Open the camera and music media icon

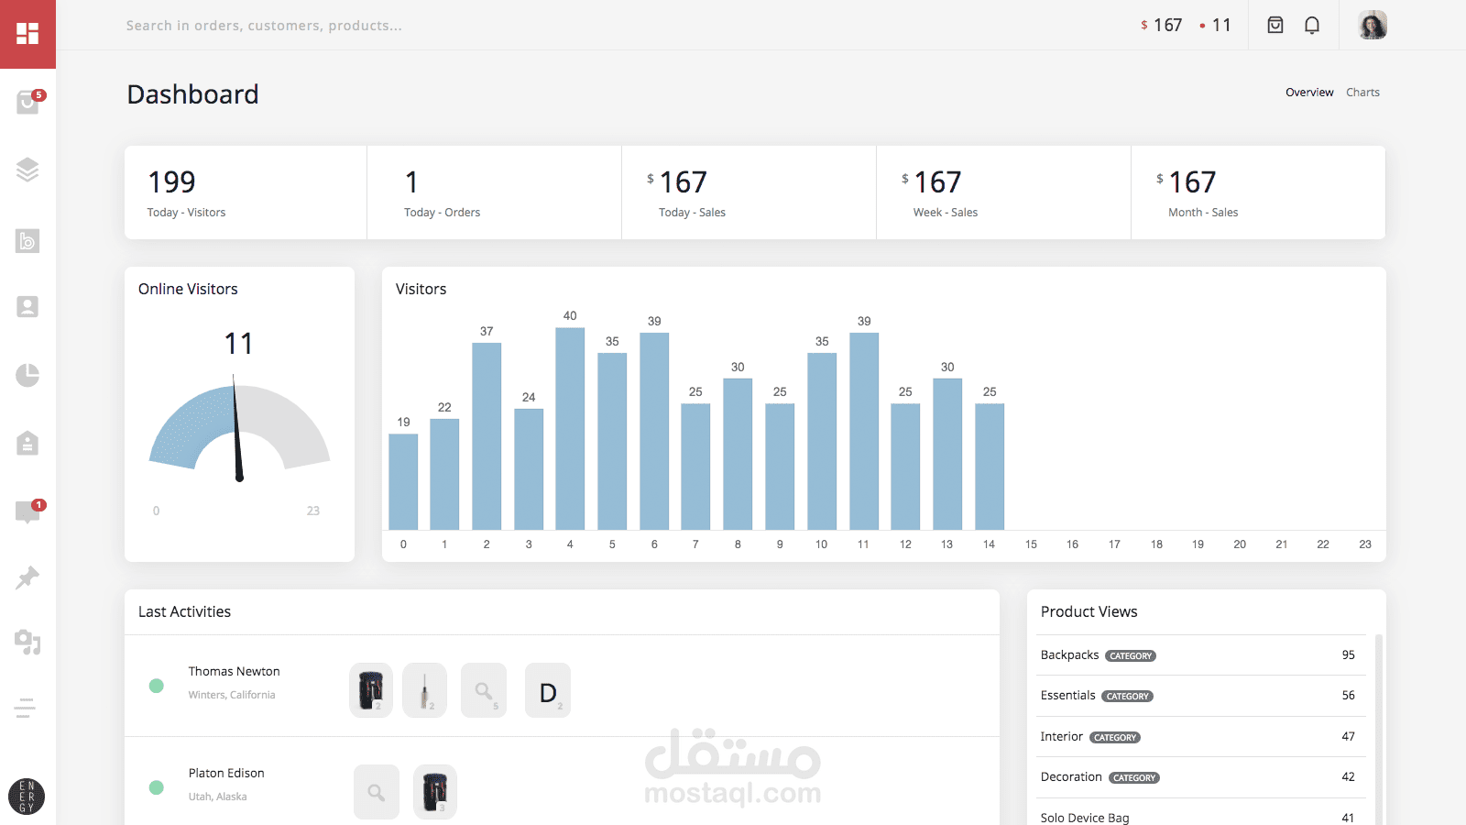point(27,643)
